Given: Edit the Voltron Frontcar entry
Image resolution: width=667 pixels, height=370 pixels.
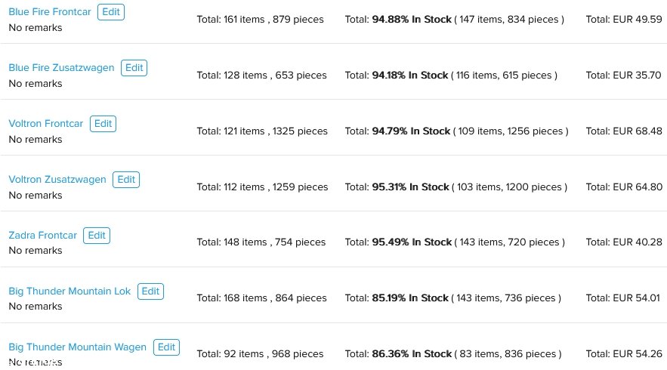Looking at the screenshot, I should (103, 124).
